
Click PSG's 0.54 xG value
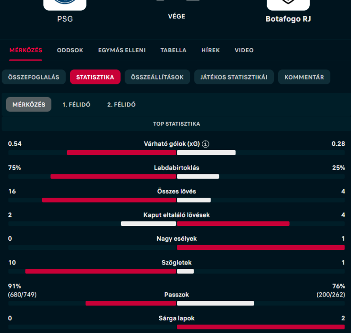[x=15, y=144]
